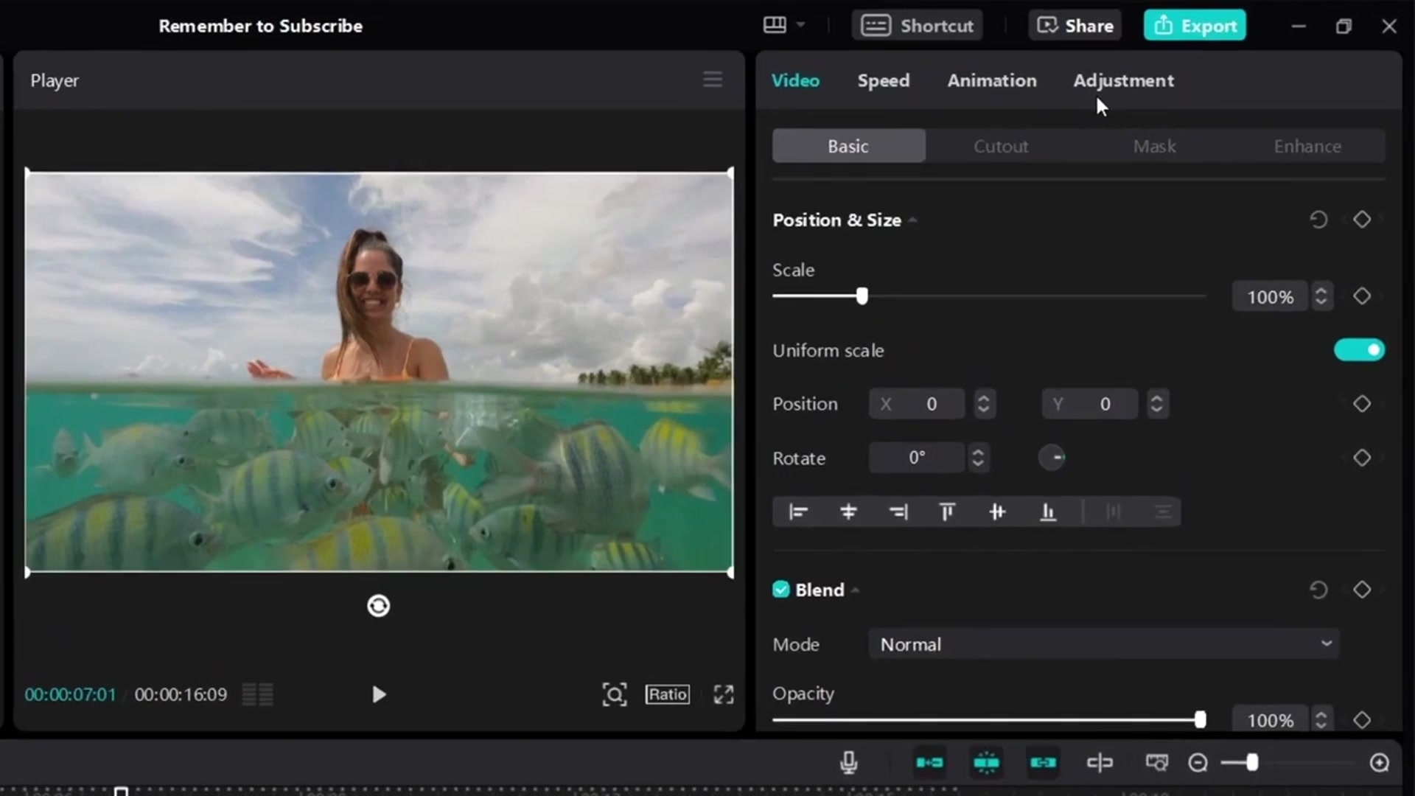The image size is (1415, 796).
Task: Click the Opacity stepper arrows
Action: 1321,720
